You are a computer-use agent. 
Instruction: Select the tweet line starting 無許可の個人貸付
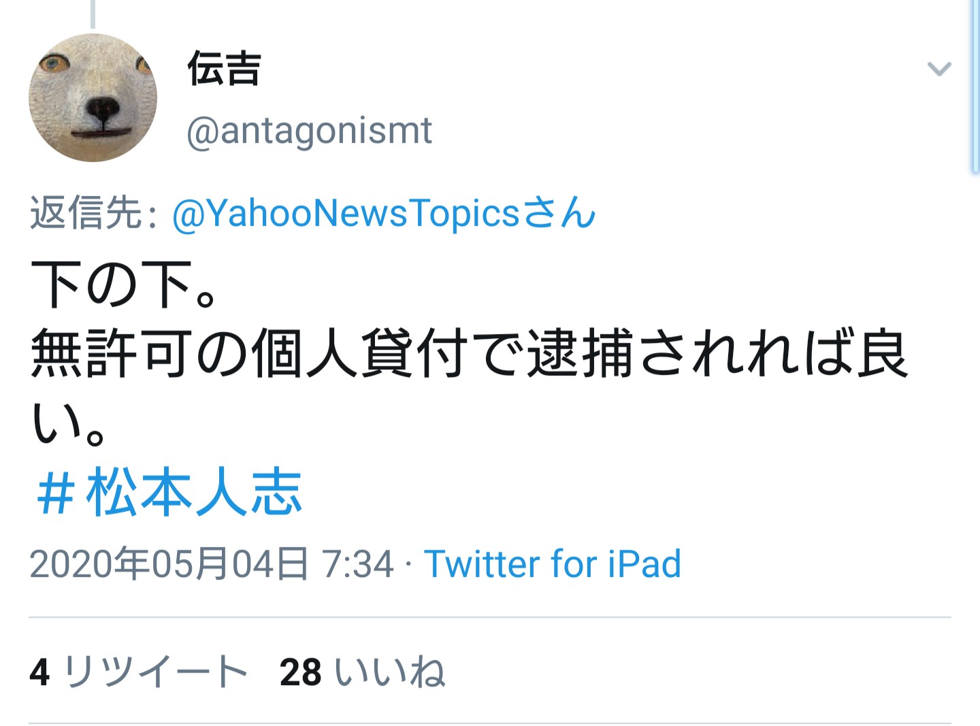[470, 353]
